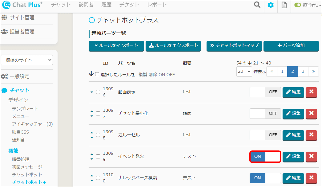Click the down arrow sort icon

pyautogui.click(x=91, y=74)
